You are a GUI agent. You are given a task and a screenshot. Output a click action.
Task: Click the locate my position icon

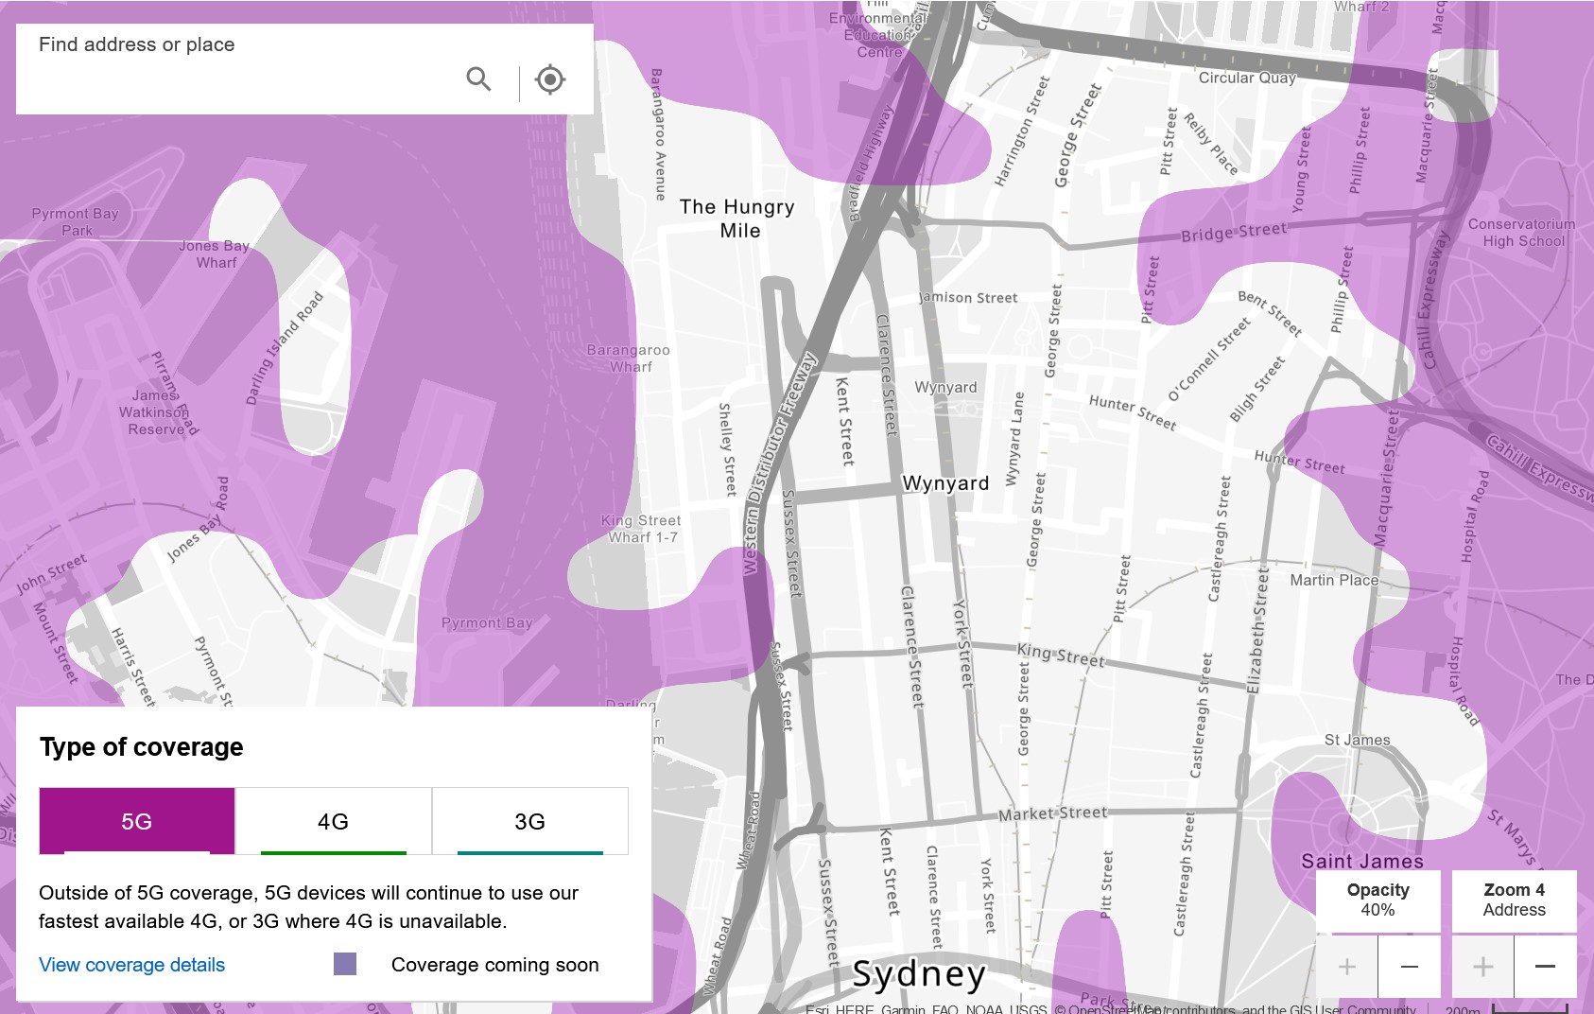click(549, 79)
